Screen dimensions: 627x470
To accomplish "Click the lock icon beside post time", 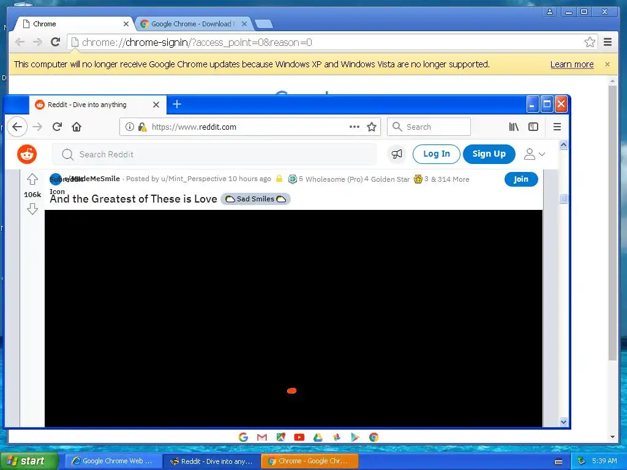I will [x=279, y=179].
